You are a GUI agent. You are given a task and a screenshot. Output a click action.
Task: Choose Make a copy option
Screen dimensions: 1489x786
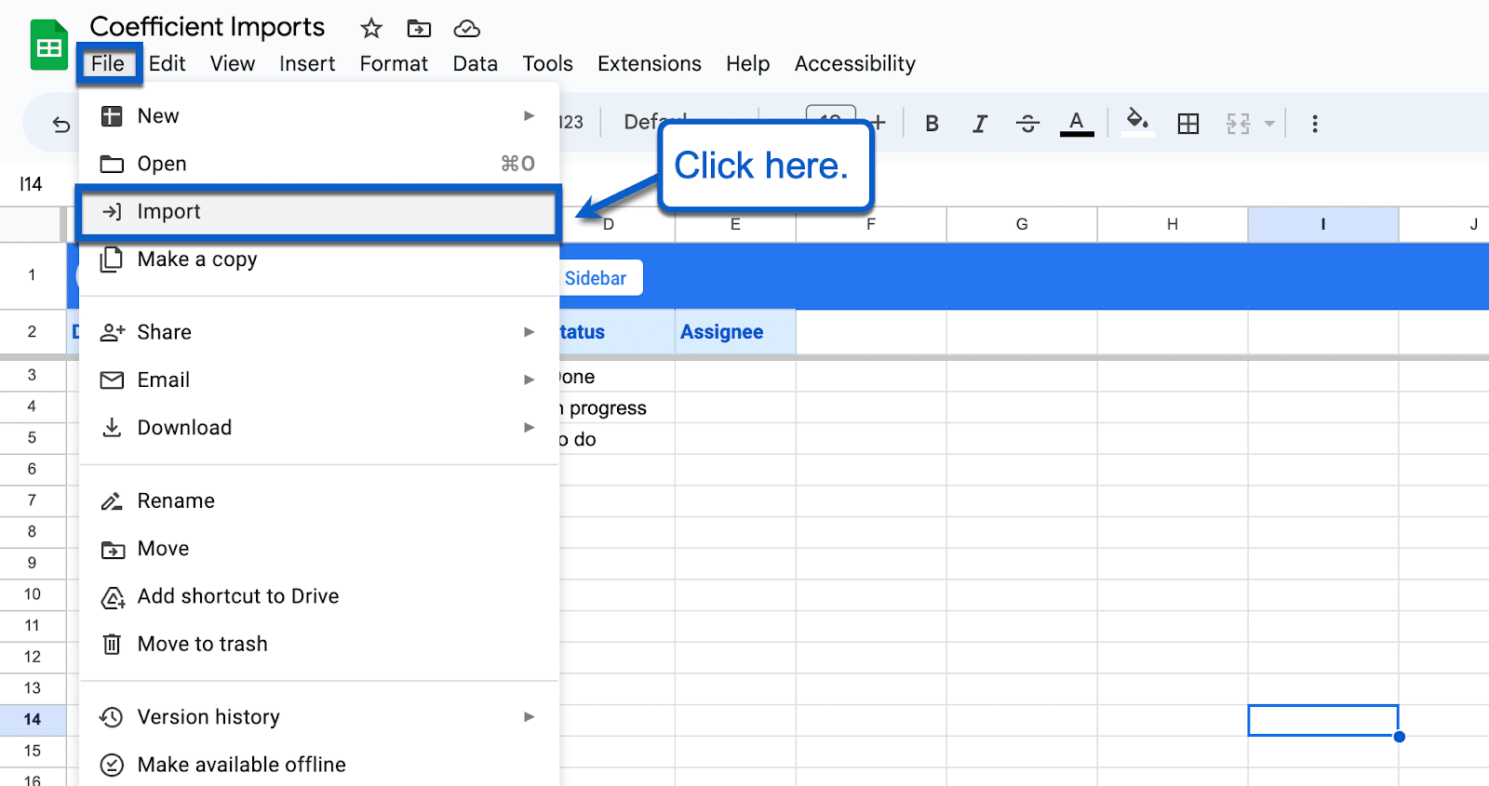197,260
